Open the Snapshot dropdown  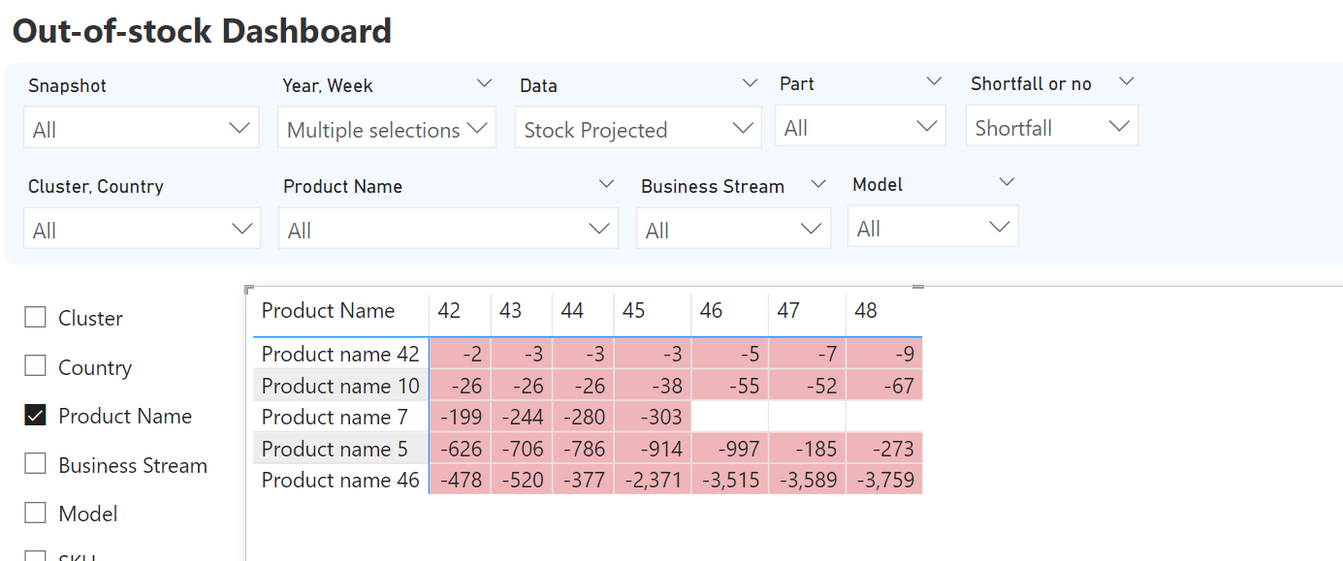pyautogui.click(x=141, y=128)
